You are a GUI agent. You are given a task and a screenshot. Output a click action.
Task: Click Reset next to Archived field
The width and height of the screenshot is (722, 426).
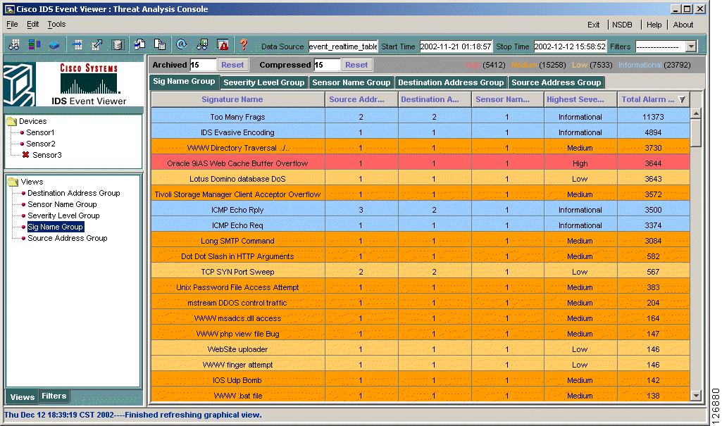coord(232,65)
